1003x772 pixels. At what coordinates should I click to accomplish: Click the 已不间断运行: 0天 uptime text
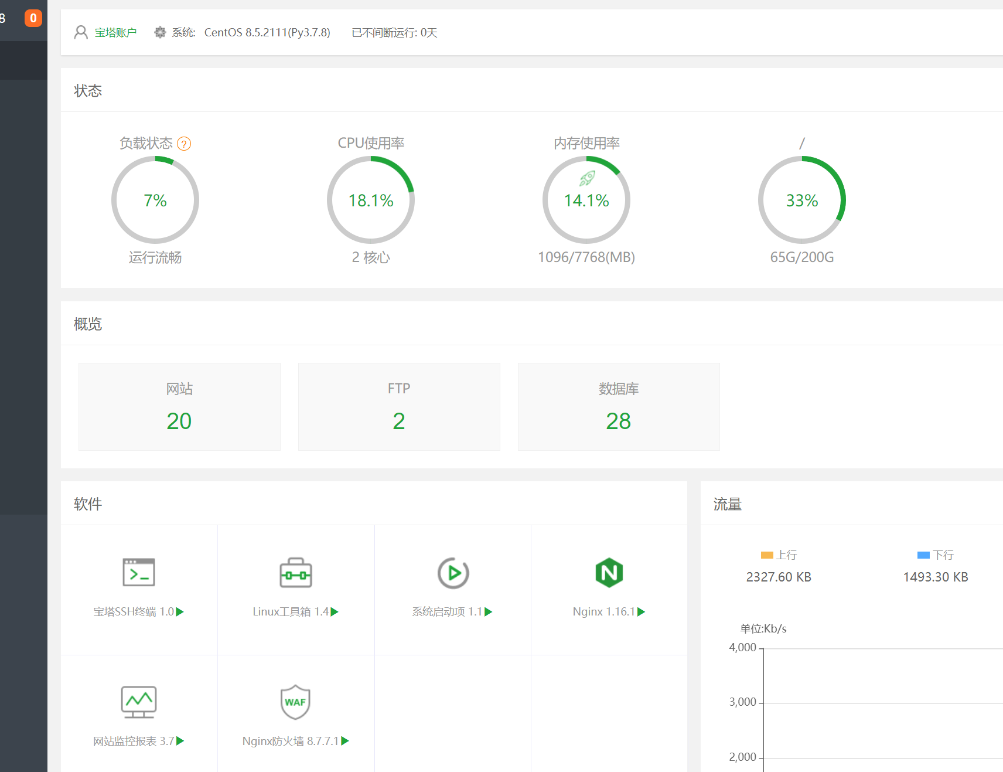pos(394,33)
